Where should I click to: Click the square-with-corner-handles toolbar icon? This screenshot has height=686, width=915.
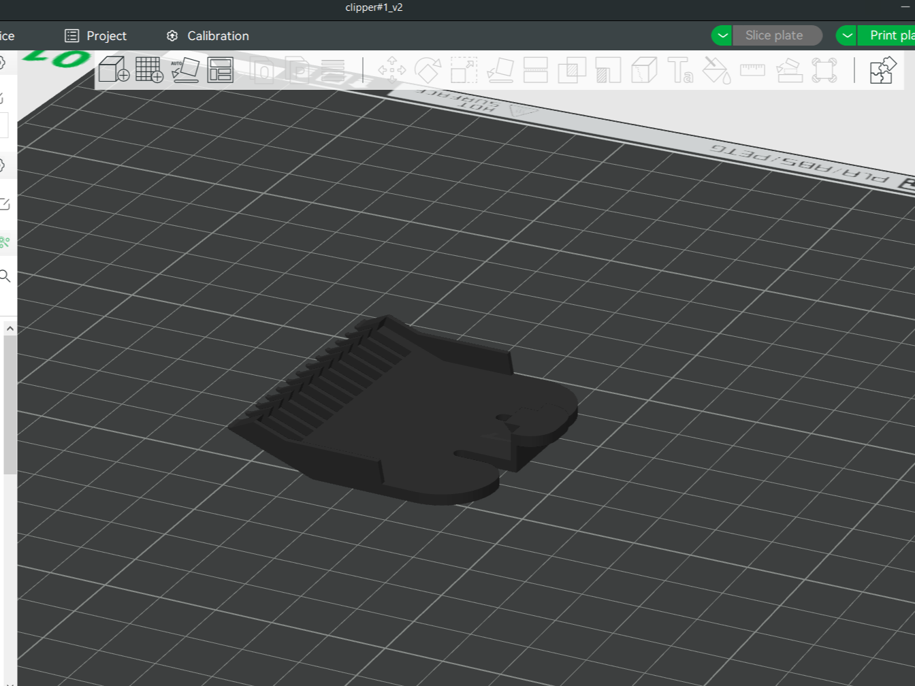(824, 70)
